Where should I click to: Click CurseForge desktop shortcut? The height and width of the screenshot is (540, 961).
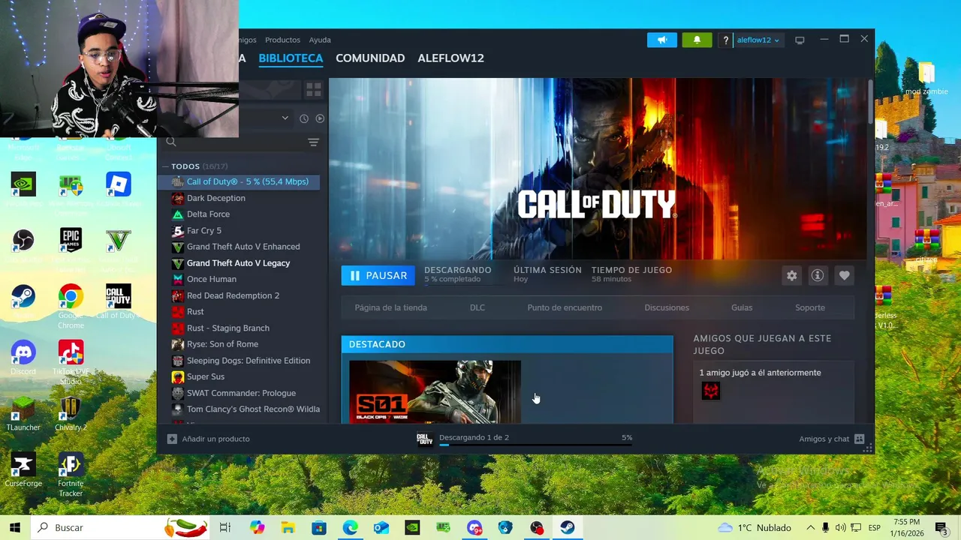tap(23, 470)
